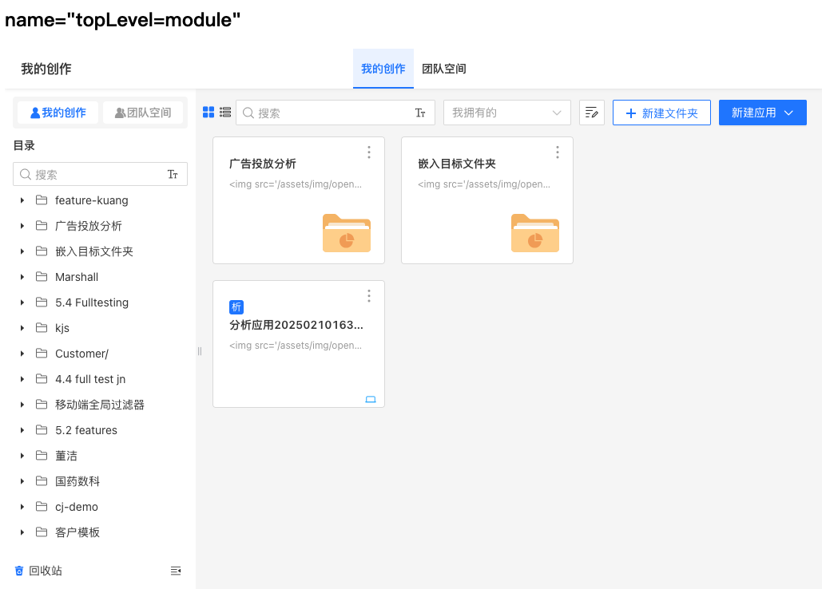Click the sidebar resize divider handle
This screenshot has width=822, height=589.
200,351
